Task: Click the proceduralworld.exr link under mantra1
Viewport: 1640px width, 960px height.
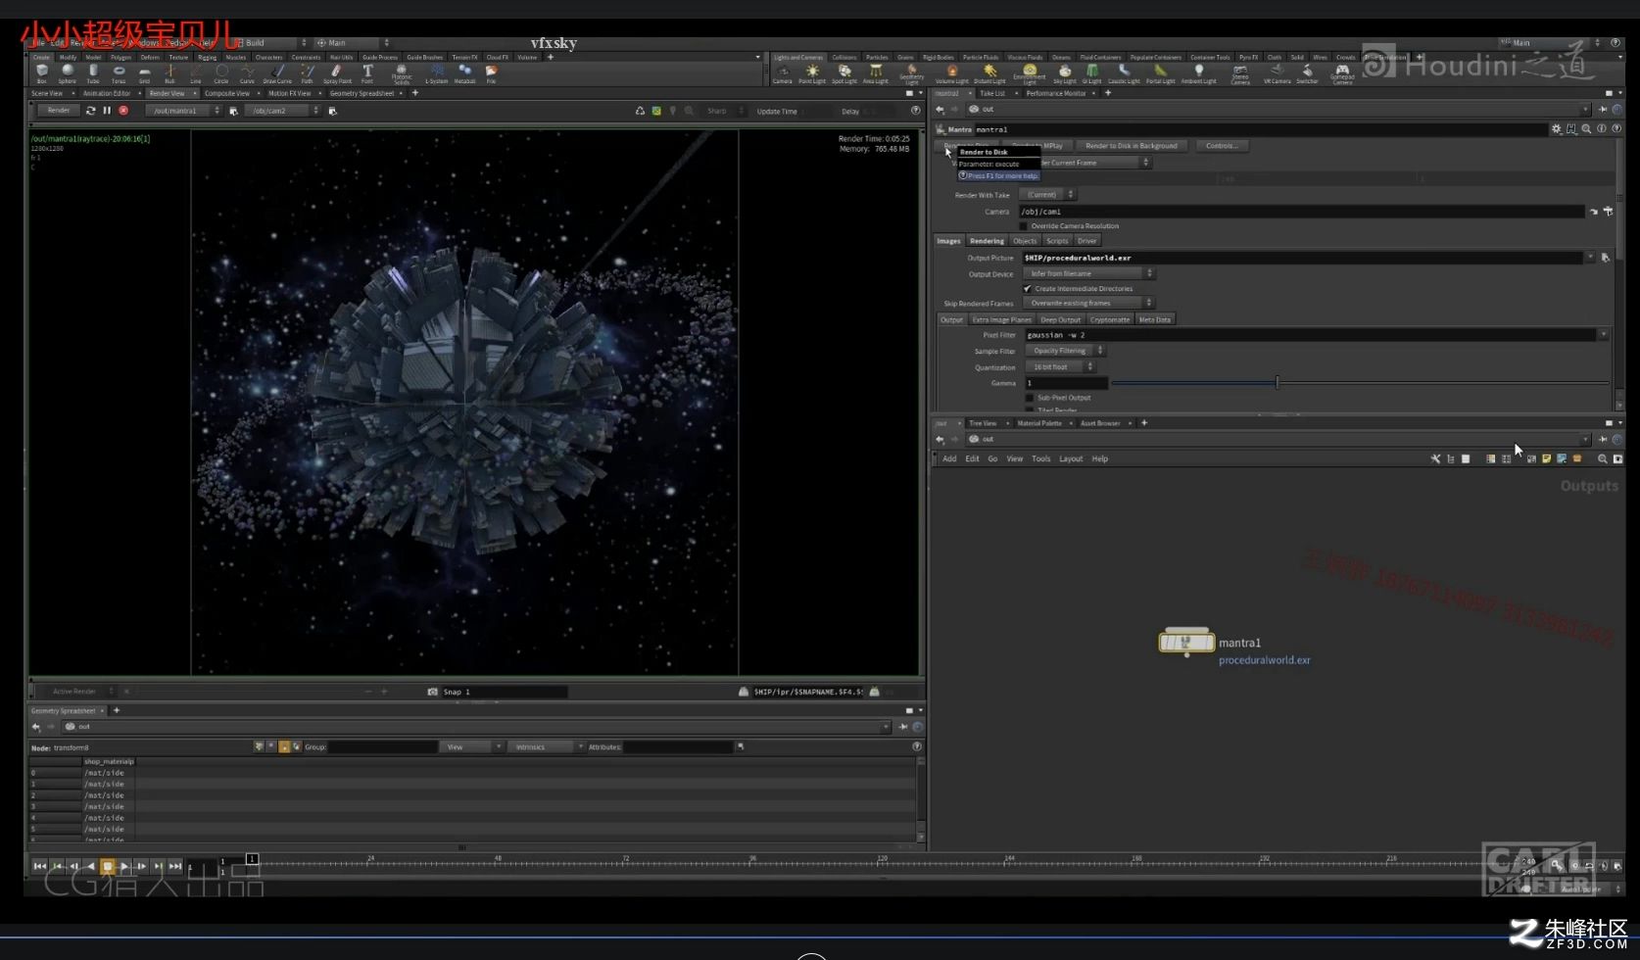Action: (1264, 660)
